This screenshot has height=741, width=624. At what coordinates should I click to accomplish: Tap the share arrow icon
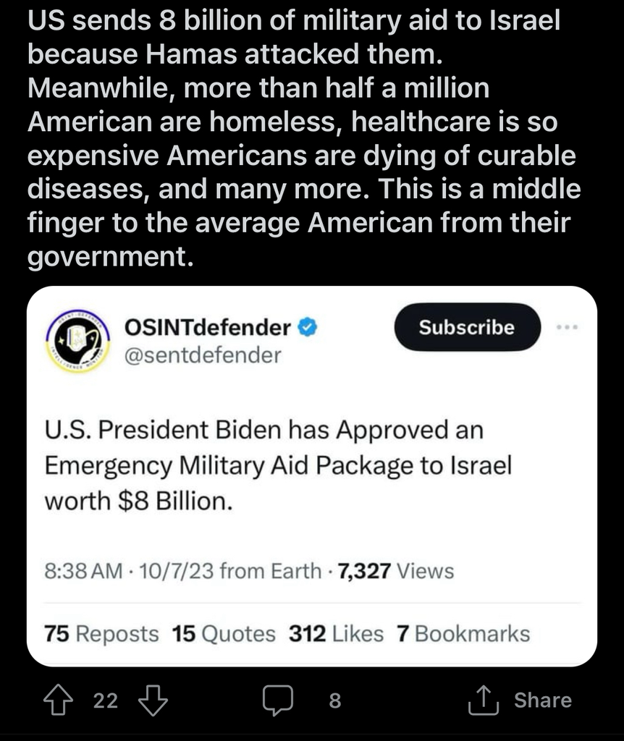click(x=484, y=700)
